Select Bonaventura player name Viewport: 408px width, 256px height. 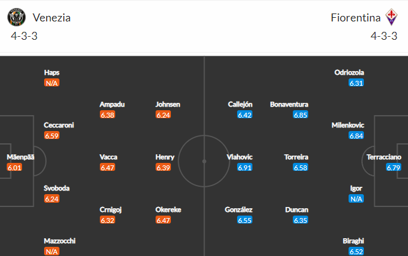289,104
